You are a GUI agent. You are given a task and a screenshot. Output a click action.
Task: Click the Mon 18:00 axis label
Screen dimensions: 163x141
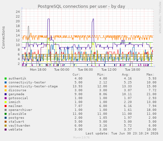coord(38,70)
